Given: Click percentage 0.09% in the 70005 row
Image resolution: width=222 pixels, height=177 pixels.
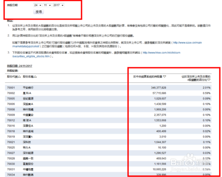Looking at the screenshot, I should (x=206, y=99).
